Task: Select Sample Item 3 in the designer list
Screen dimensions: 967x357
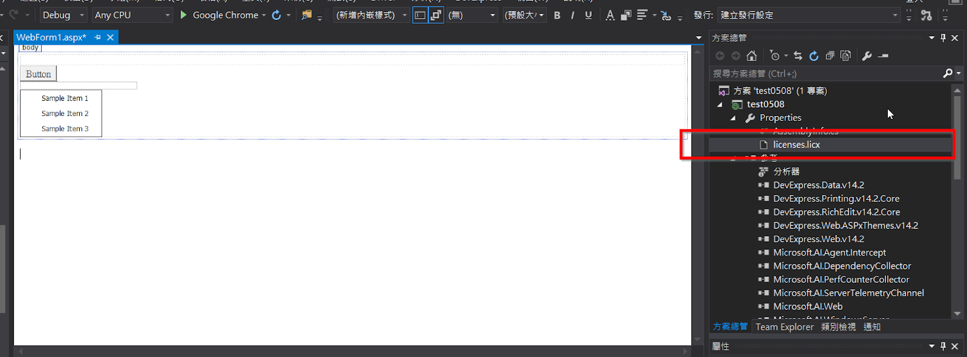Action: pyautogui.click(x=65, y=129)
